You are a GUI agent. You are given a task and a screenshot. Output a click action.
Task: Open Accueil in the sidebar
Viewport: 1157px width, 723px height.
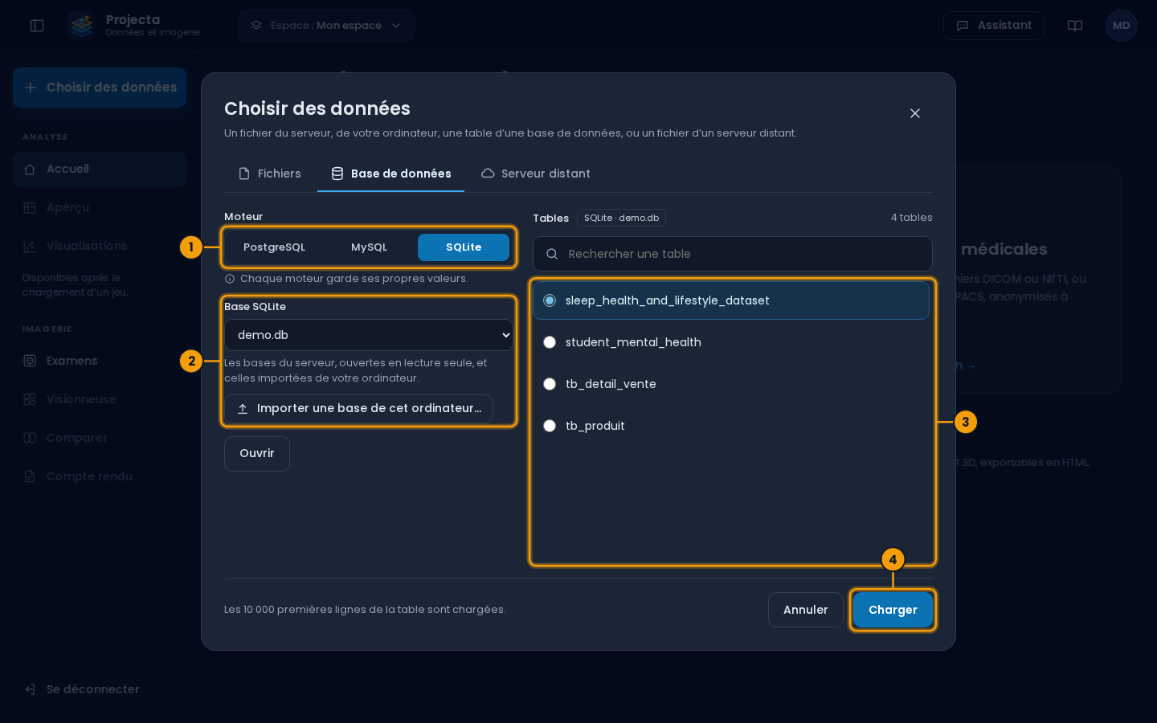[100, 170]
